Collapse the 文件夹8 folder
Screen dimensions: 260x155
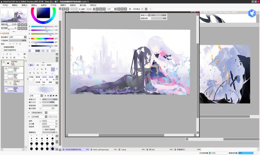8,63
